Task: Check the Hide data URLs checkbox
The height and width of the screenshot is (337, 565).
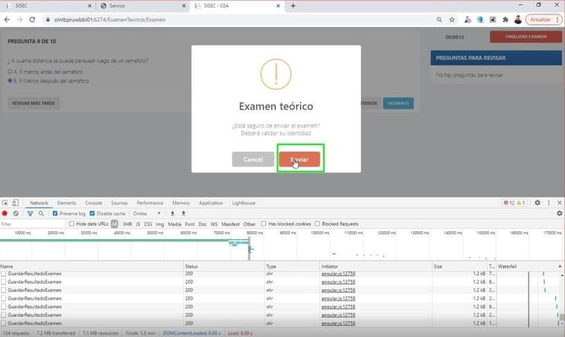Action: coord(72,224)
